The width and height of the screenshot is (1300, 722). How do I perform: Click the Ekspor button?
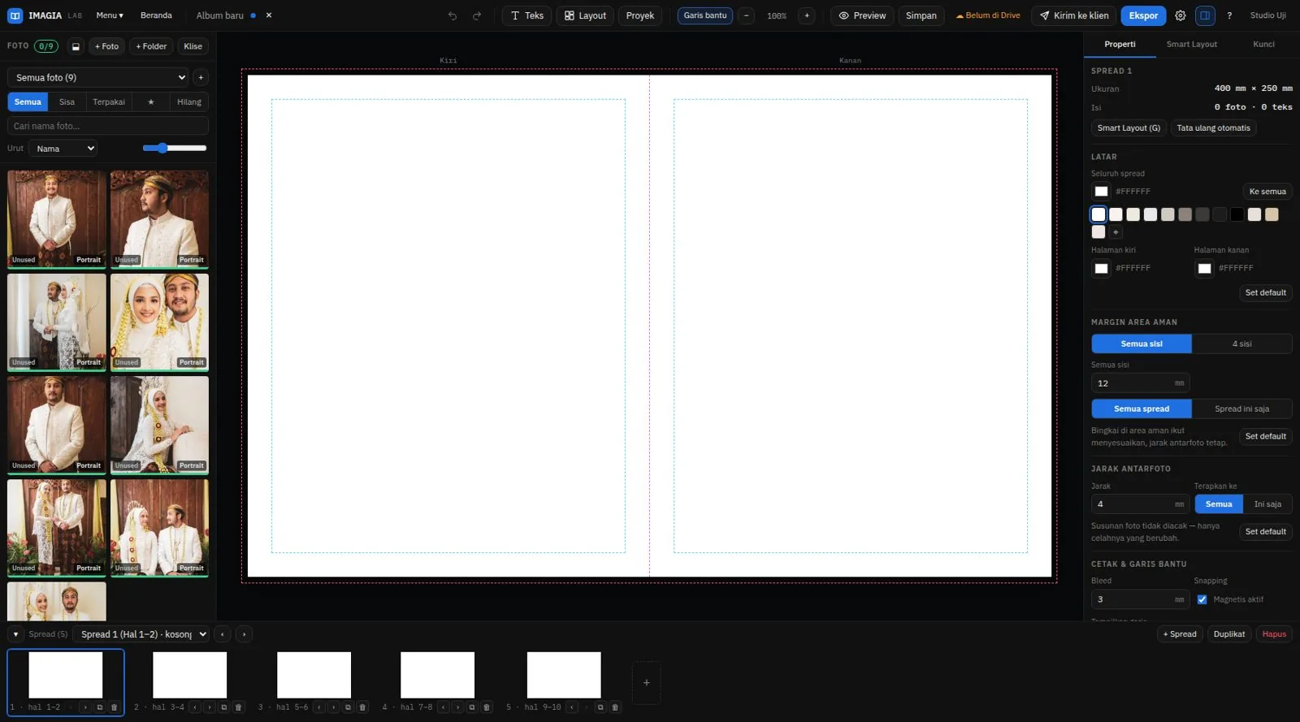point(1143,15)
